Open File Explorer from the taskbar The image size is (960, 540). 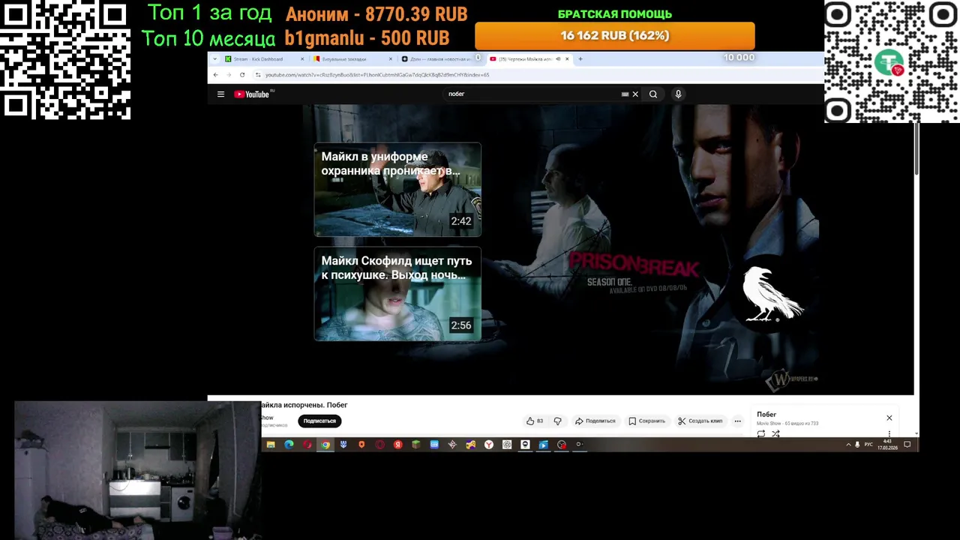[271, 445]
